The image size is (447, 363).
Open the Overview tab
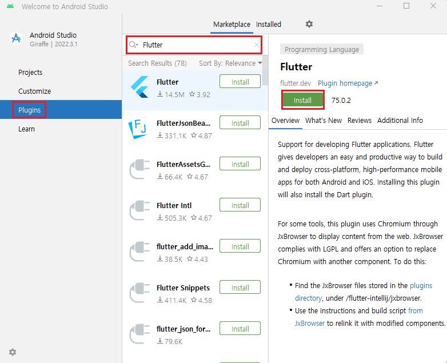pyautogui.click(x=285, y=121)
